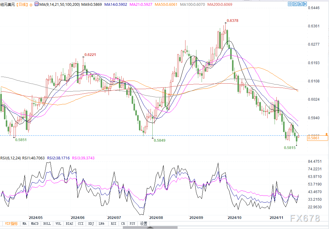
Task: Select the VIP指标 tab
Action: point(11,224)
